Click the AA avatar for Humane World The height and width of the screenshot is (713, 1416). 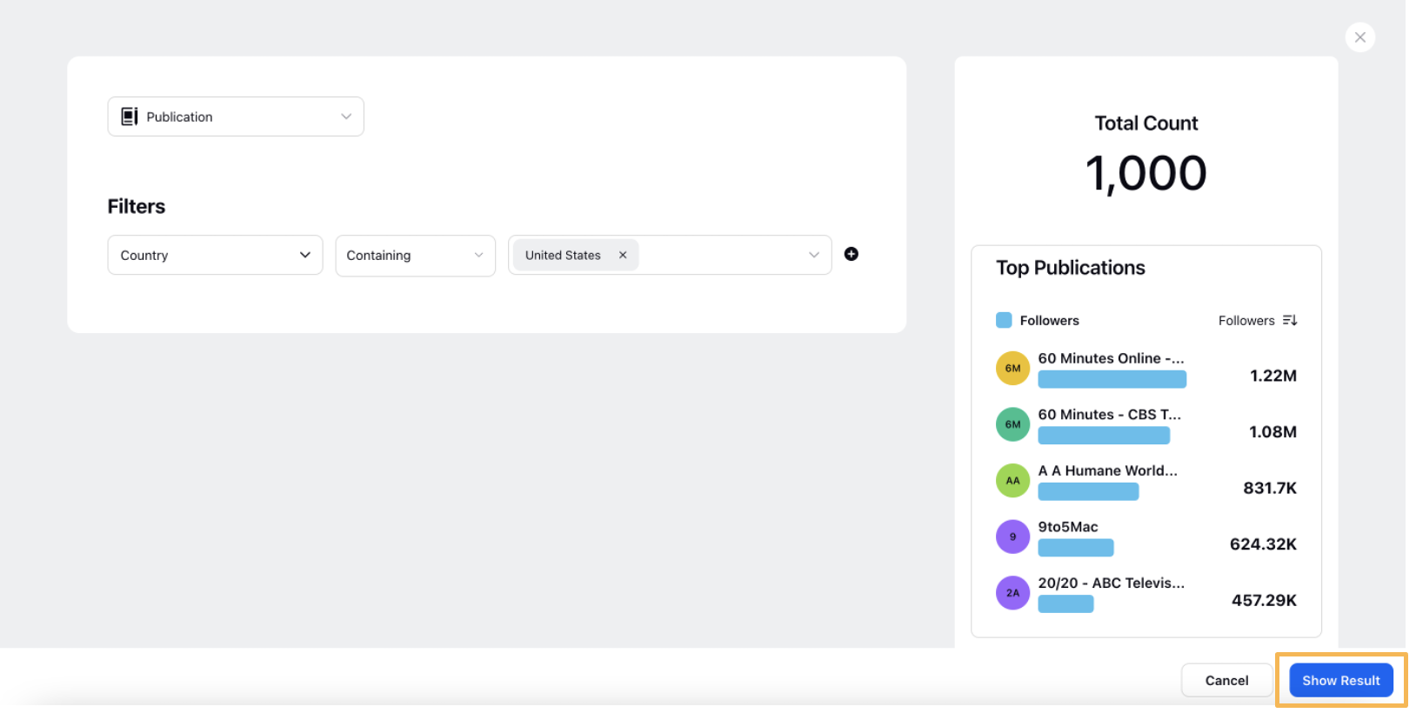(1012, 480)
